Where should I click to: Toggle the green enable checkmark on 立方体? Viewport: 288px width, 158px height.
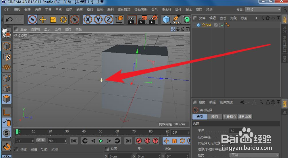coord(222,25)
